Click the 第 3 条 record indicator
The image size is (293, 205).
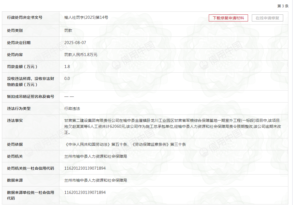(283, 6)
